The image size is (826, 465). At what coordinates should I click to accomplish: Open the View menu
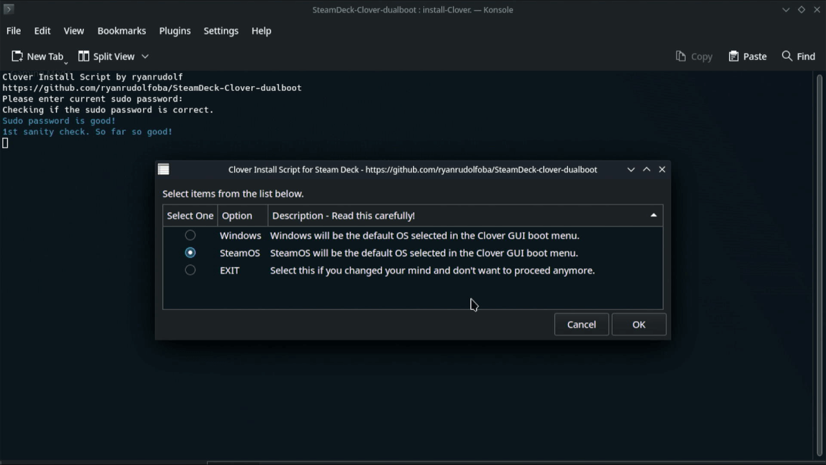74,31
